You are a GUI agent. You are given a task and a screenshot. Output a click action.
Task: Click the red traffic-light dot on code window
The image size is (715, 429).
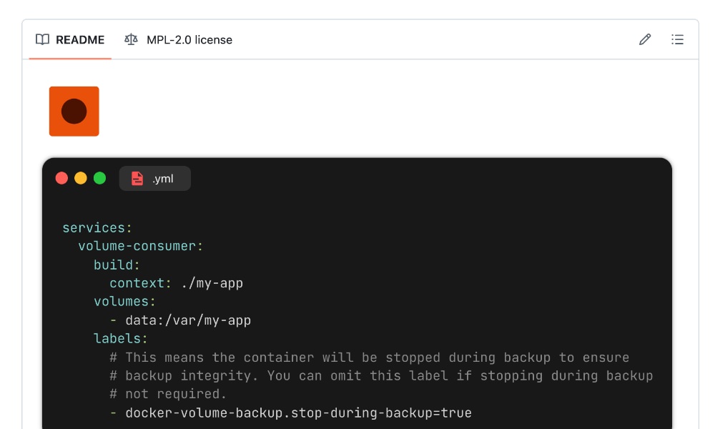tap(61, 178)
